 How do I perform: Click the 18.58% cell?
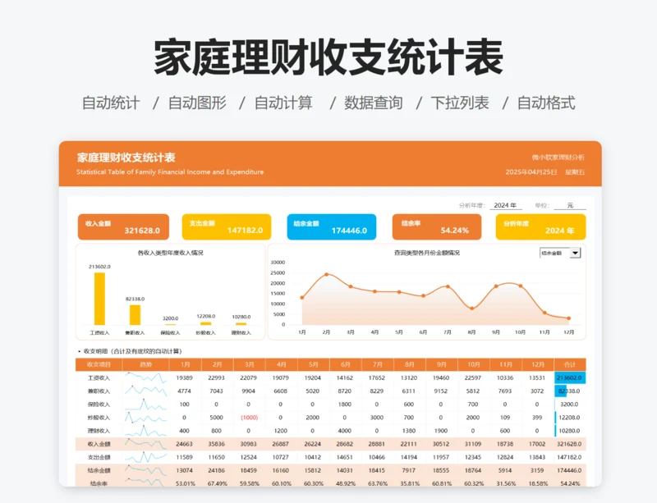[x=538, y=483]
